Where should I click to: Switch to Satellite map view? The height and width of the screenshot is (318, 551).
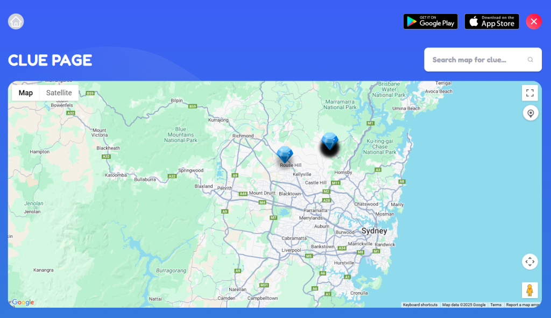[x=59, y=93]
